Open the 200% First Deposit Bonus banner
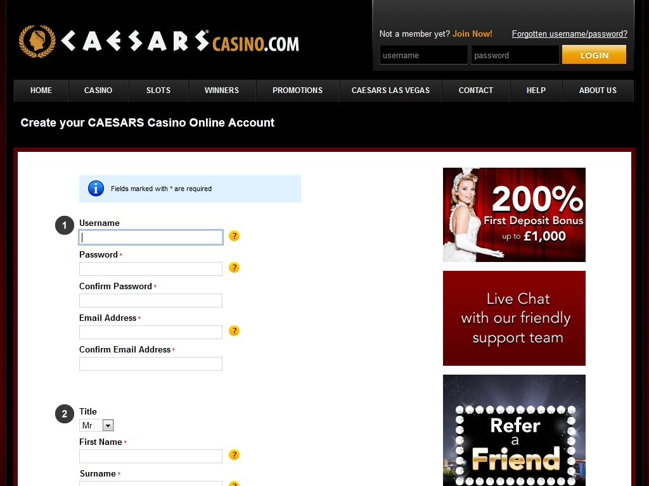This screenshot has height=486, width=649. (x=514, y=215)
